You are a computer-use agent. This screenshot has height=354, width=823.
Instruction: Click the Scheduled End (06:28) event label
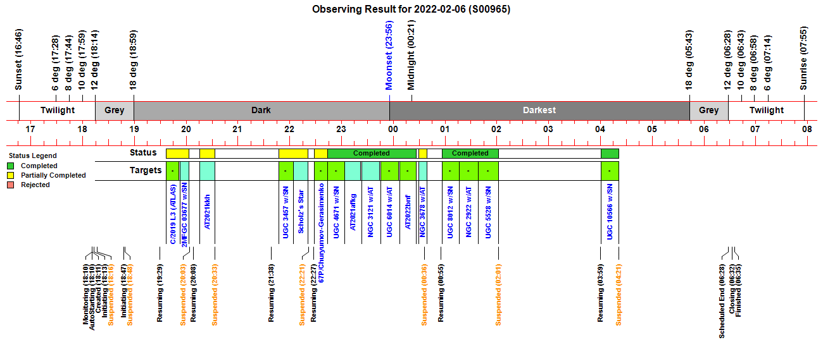(722, 301)
